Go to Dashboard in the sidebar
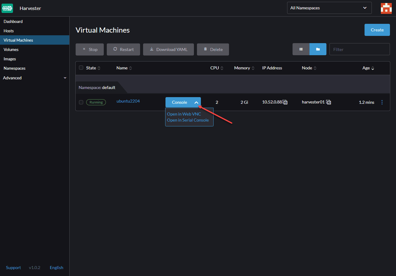This screenshot has height=276, width=396. tap(34, 21)
